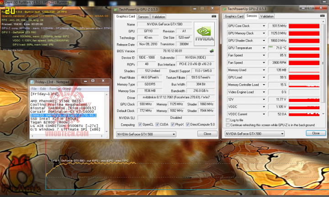
Task: Enable continue refreshing in background checkbox
Action: (x=228, y=125)
